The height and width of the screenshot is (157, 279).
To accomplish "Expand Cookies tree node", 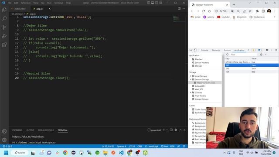I will pyautogui.click(x=191, y=92).
